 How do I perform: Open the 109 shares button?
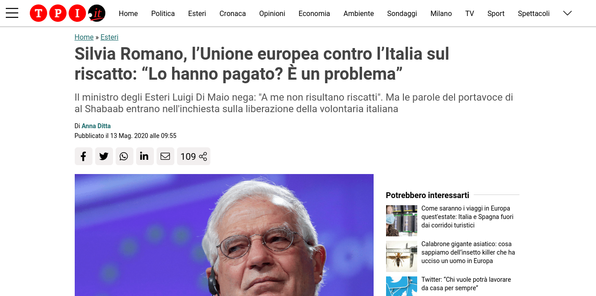tap(193, 156)
